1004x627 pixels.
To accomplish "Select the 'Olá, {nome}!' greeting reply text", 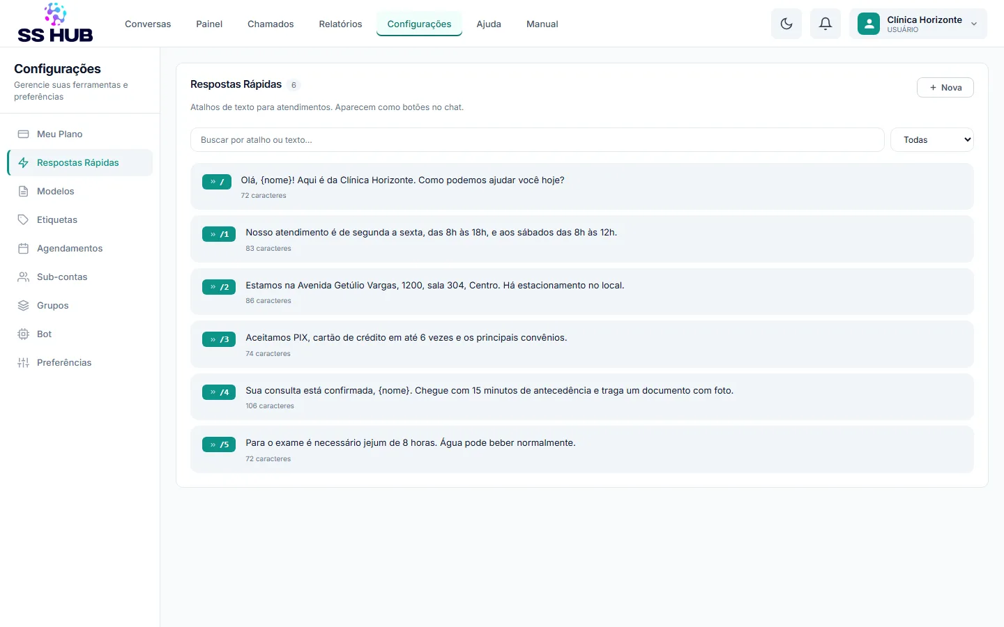I will click(402, 180).
